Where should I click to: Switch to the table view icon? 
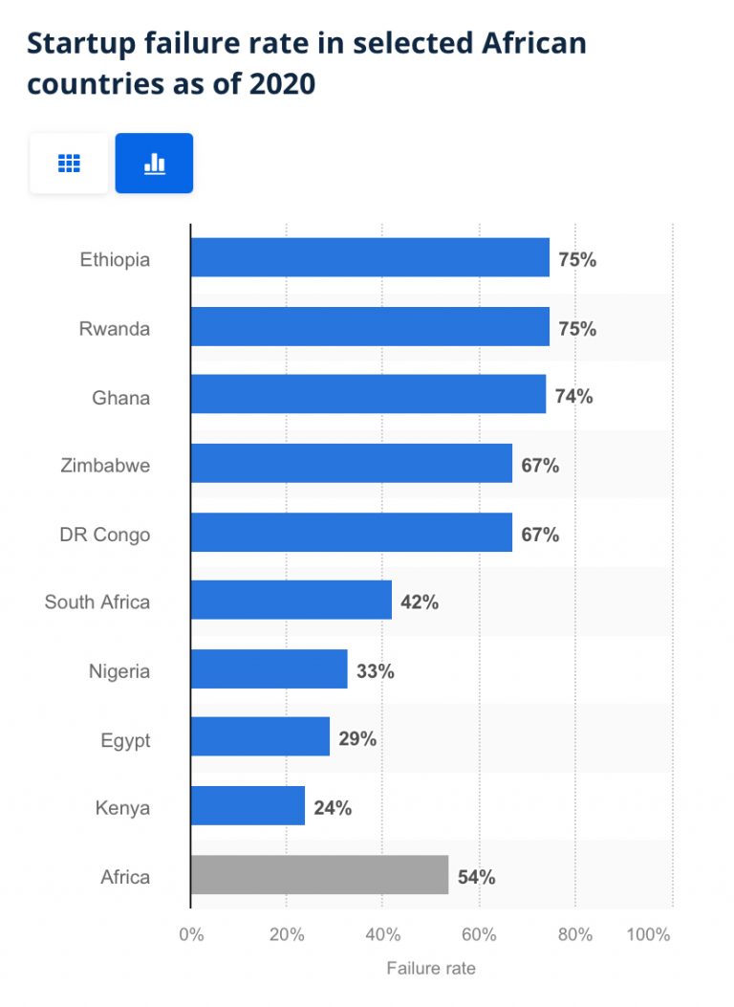click(69, 164)
